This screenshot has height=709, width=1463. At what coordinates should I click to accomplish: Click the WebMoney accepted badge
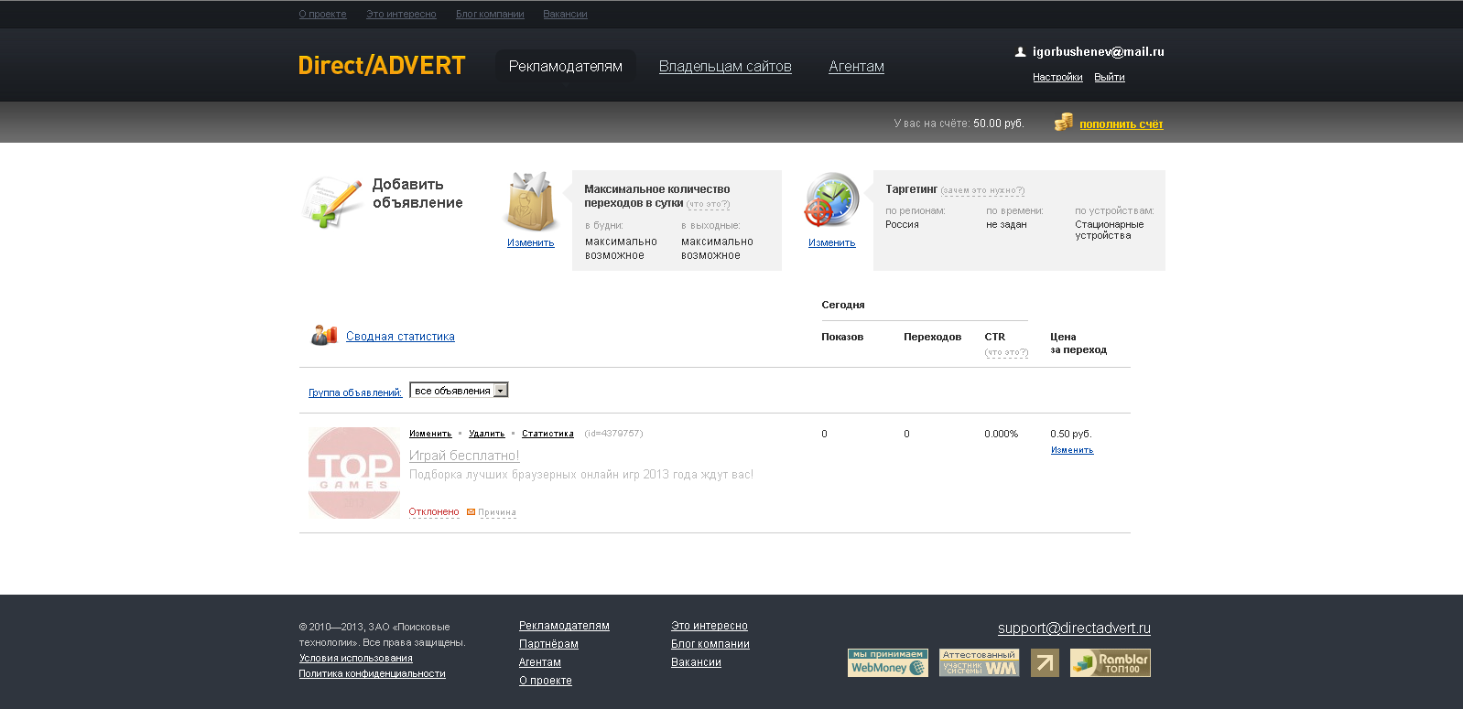[887, 662]
